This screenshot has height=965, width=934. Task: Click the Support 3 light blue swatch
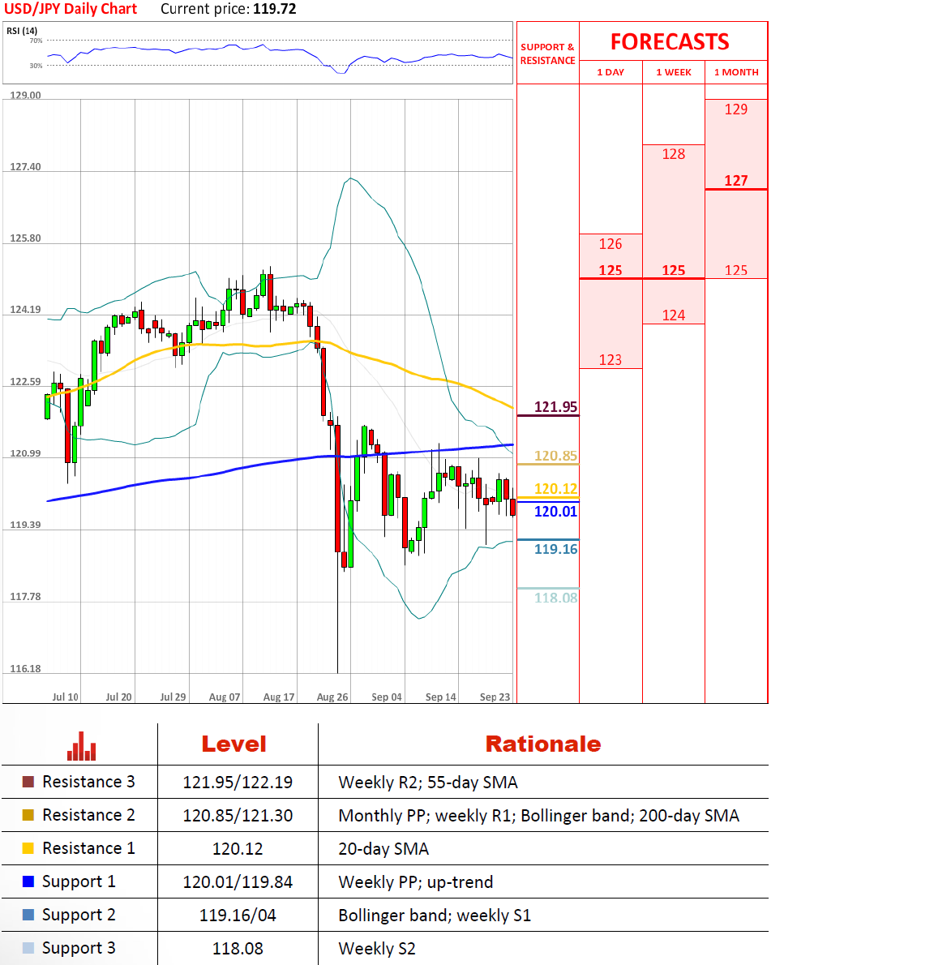(28, 948)
